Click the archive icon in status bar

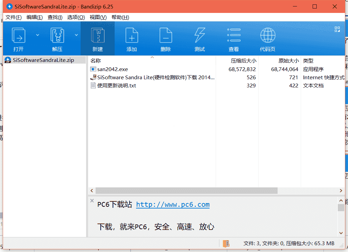pos(226,243)
